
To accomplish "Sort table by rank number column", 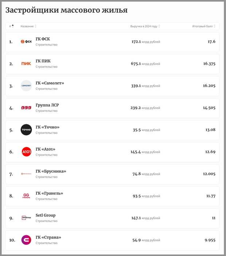I will [x=11, y=26].
